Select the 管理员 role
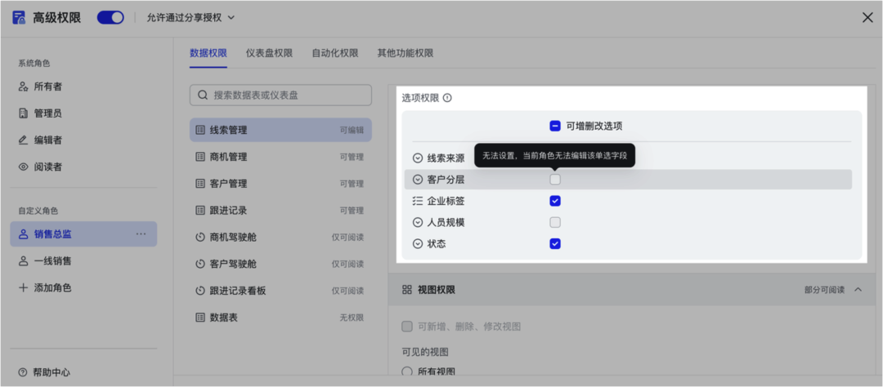The width and height of the screenshot is (883, 387). (83, 113)
